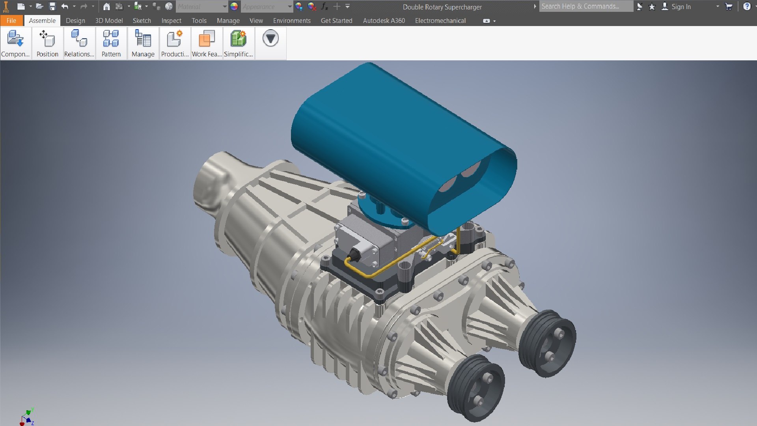
Task: Open a file with the folder icon
Action: [x=39, y=6]
